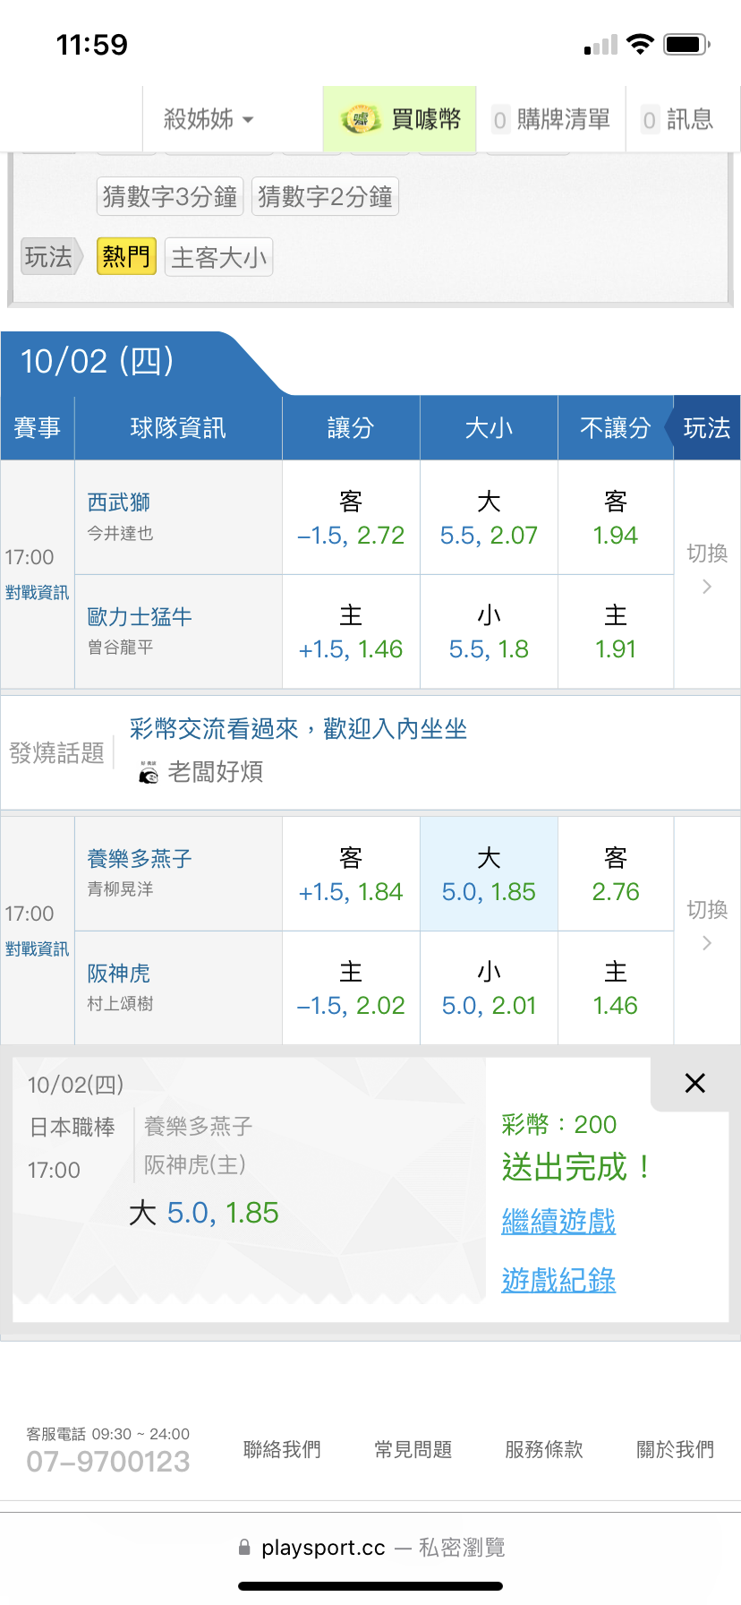Close the bet confirmation slip
The width and height of the screenshot is (741, 1605).
tap(694, 1083)
